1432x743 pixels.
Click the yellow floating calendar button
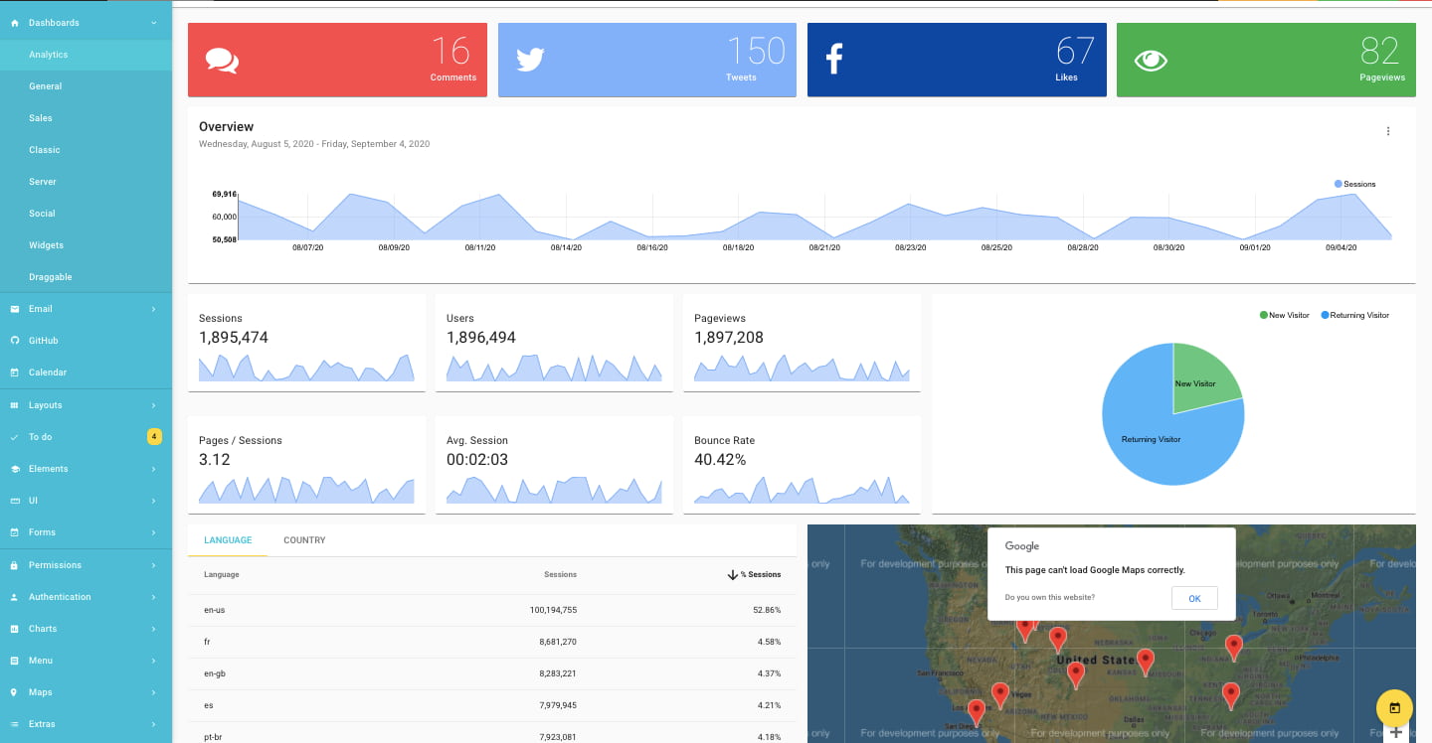click(1394, 707)
